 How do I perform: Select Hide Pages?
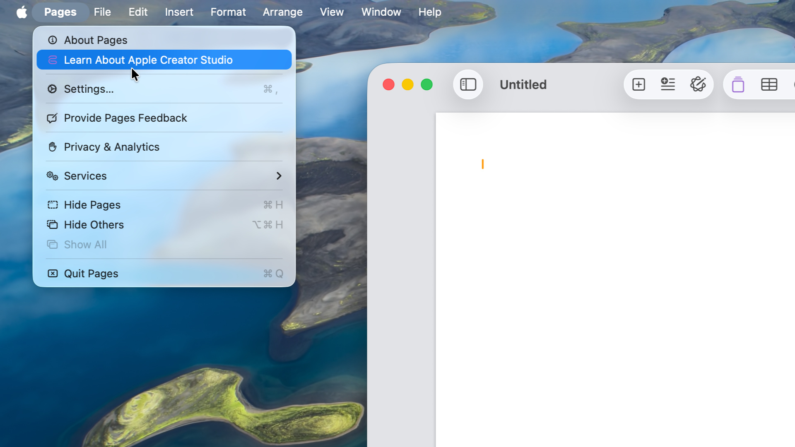click(x=92, y=205)
